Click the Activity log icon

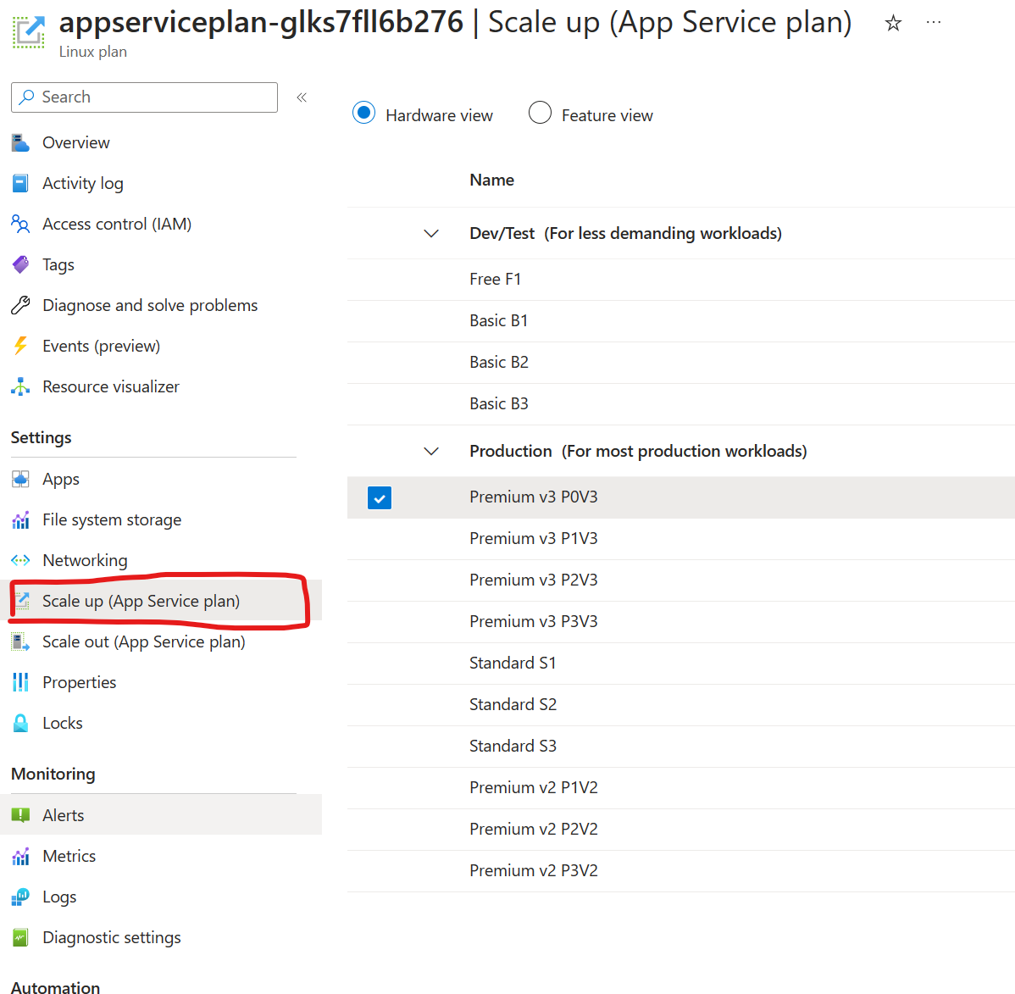[20, 183]
